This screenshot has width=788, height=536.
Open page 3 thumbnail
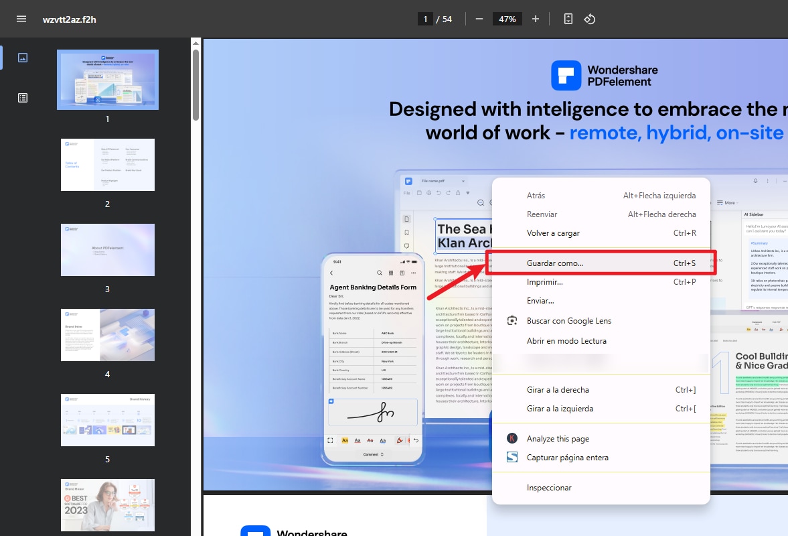click(x=108, y=250)
